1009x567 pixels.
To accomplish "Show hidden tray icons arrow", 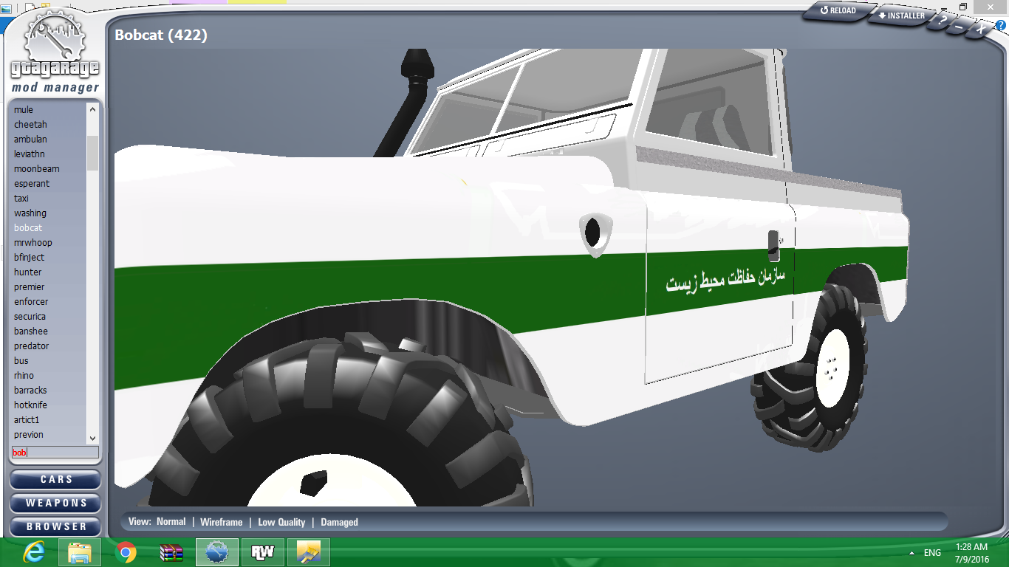I will (x=911, y=553).
